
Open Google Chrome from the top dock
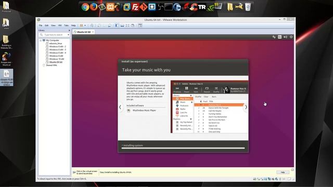[x=85, y=7]
